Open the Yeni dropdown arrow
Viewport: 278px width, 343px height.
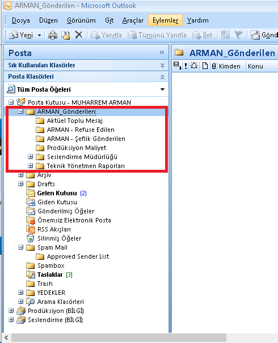(39, 35)
